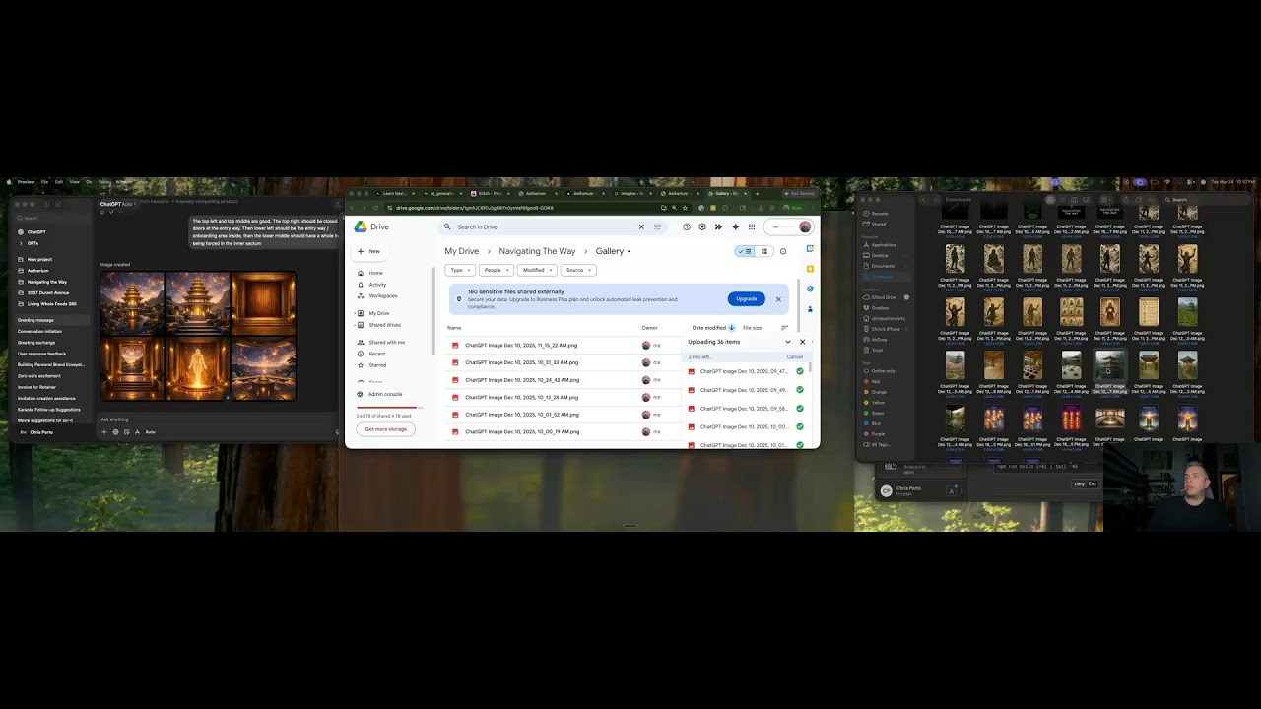Bookmark the Drive page with star icon
Screen dimensions: 1261x709
685,208
